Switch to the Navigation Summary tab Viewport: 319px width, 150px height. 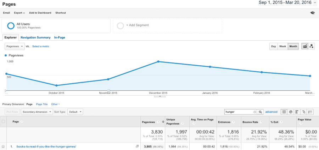coord(35,37)
